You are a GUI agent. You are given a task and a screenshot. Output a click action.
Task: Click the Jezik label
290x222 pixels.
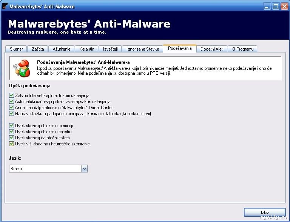click(15, 158)
